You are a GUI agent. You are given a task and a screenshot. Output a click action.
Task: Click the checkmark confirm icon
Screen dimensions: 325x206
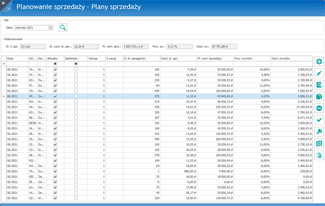coord(319,120)
